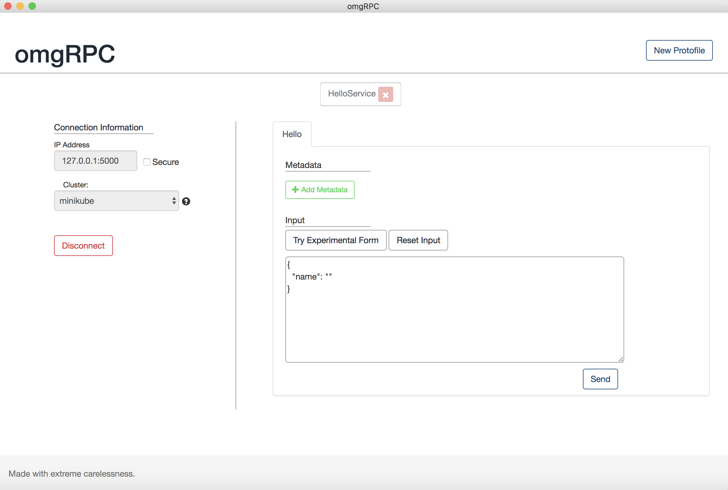The height and width of the screenshot is (490, 728).
Task: Click Try Experimental Form button
Action: [x=336, y=240]
